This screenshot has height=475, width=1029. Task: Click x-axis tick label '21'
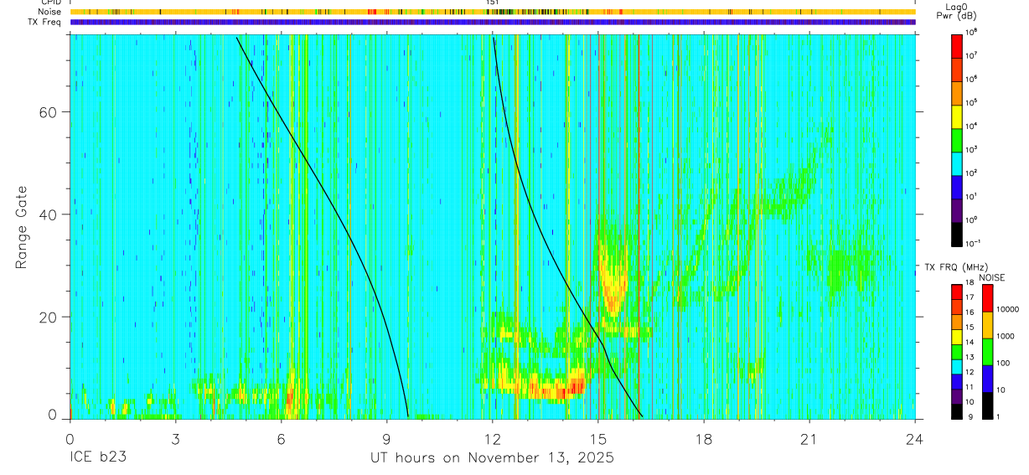[809, 439]
